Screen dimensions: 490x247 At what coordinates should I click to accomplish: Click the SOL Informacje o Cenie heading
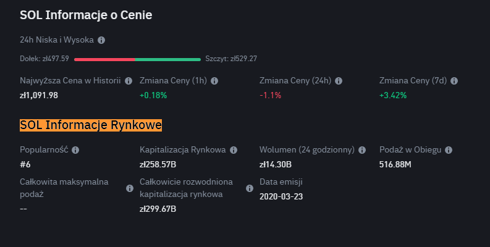pyautogui.click(x=86, y=15)
